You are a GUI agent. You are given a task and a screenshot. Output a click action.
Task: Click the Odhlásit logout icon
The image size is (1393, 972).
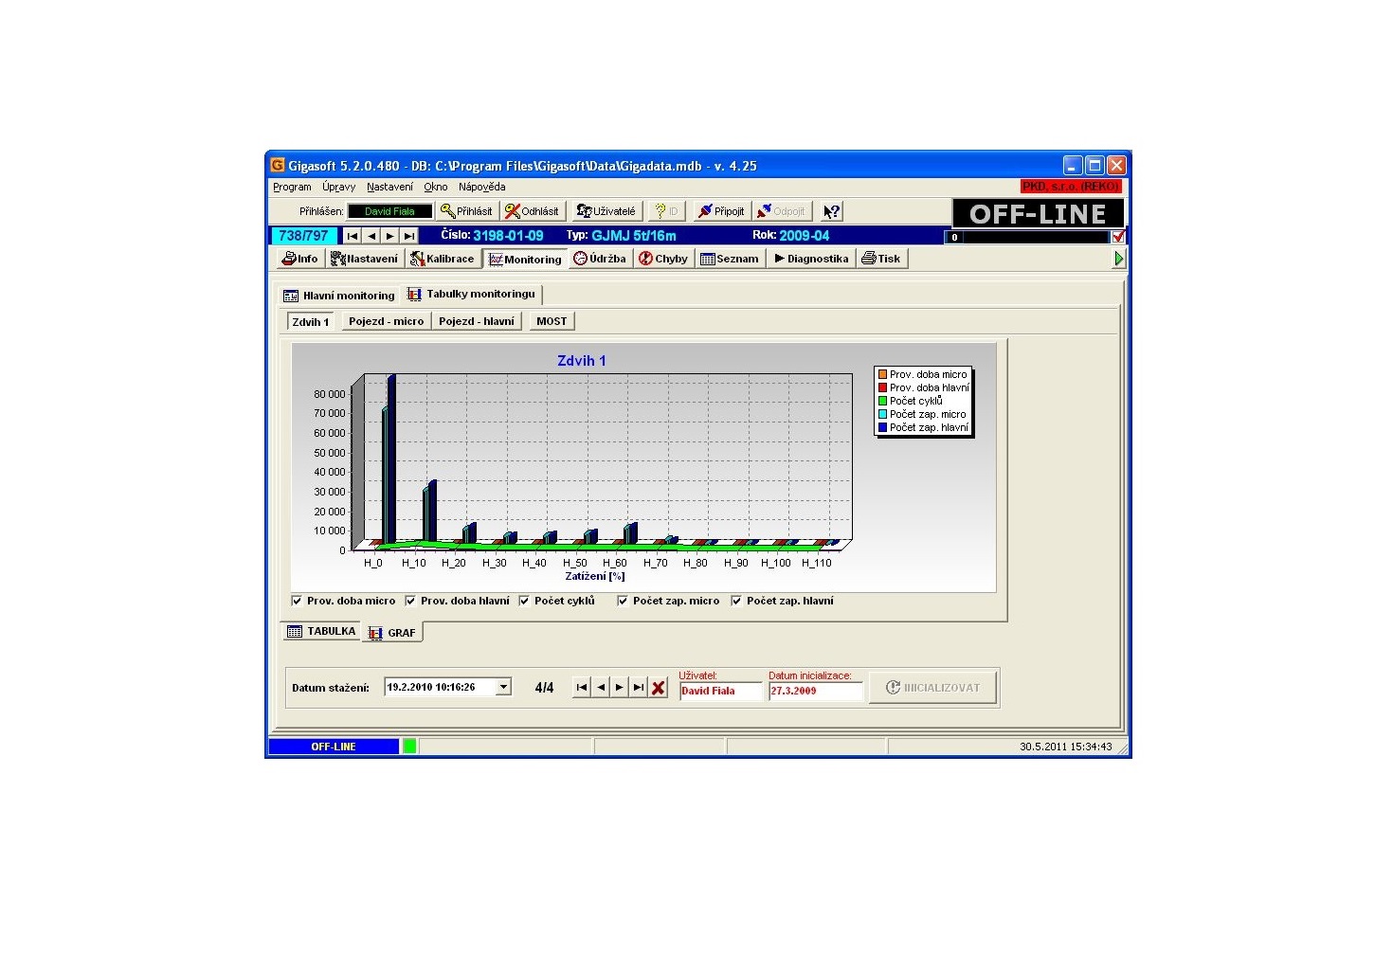click(x=533, y=211)
